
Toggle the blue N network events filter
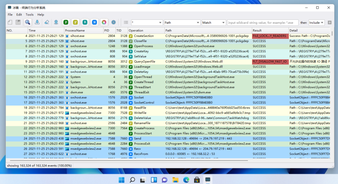click(95, 22)
